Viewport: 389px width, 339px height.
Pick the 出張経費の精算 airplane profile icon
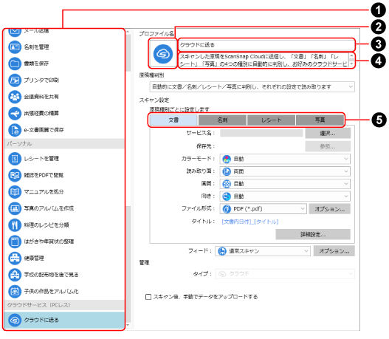(x=15, y=114)
